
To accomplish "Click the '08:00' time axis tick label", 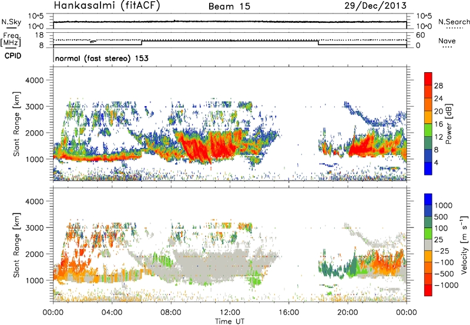I will [170, 313].
